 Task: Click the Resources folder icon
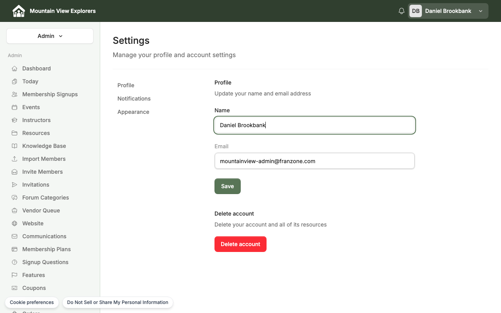click(x=14, y=133)
